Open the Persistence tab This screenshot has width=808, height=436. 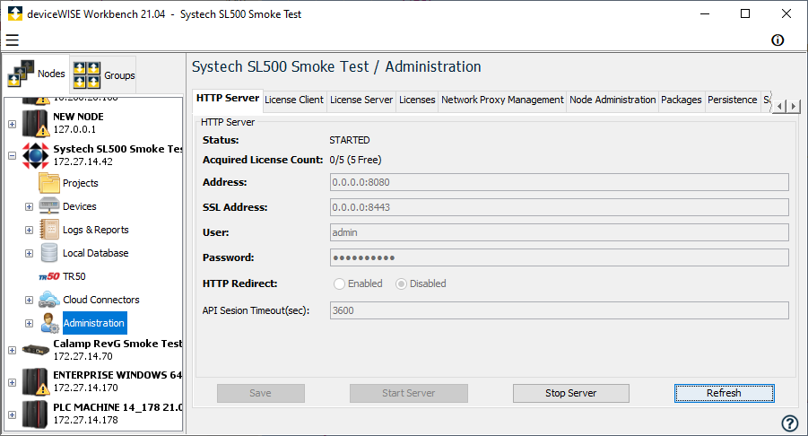733,100
